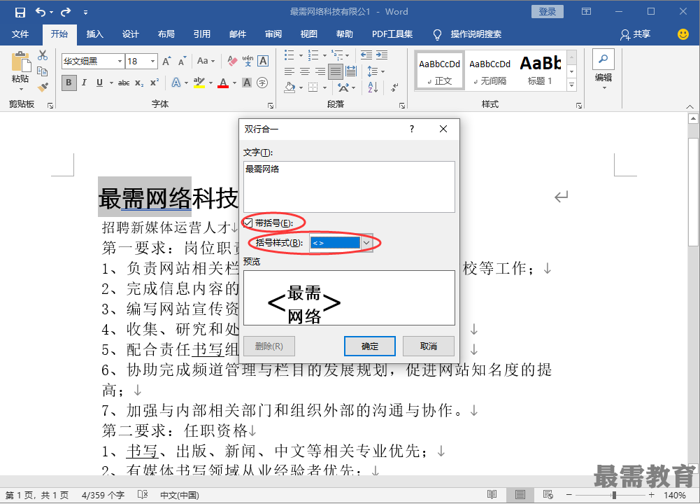Click the 登录 sign-in button
The image size is (700, 504).
tap(548, 12)
